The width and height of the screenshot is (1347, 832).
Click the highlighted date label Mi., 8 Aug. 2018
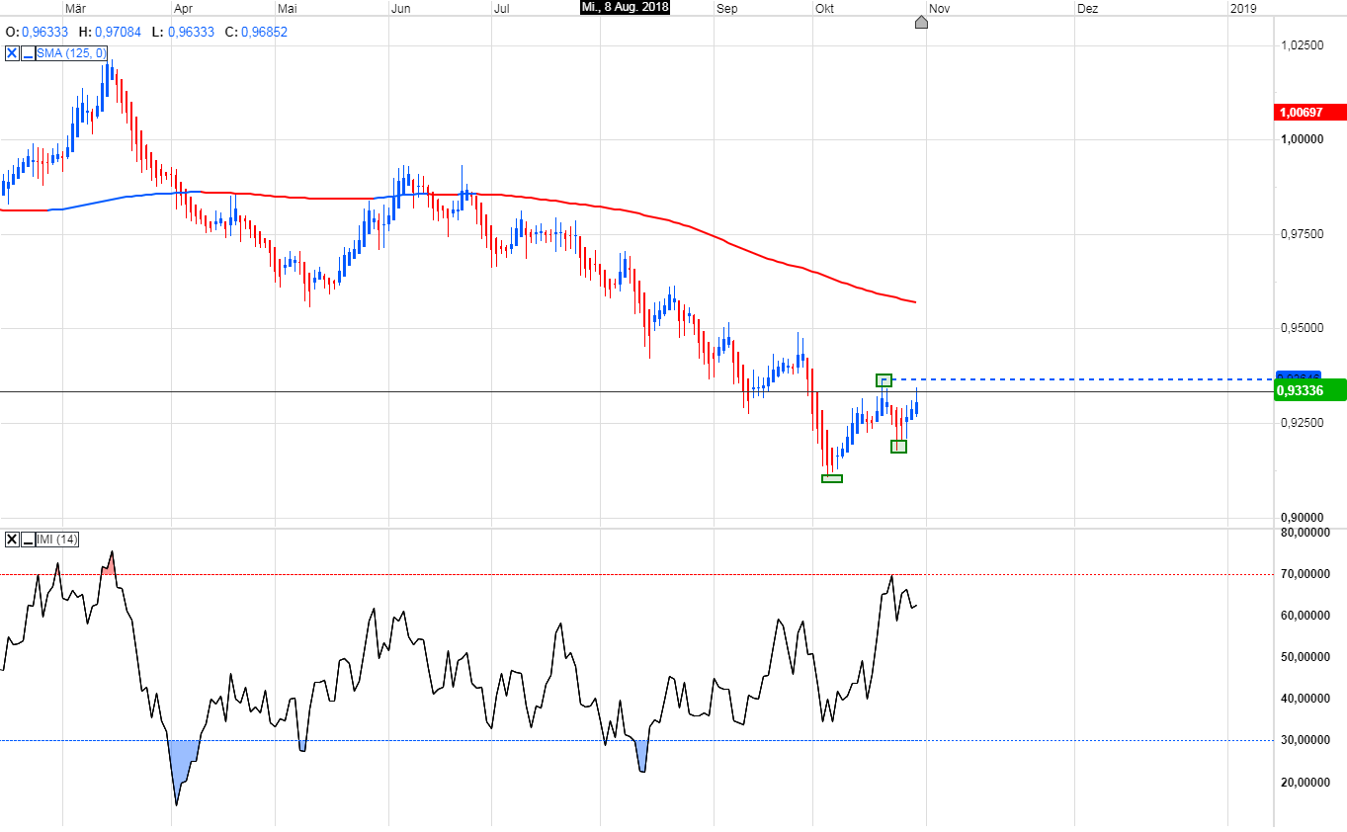pyautogui.click(x=625, y=8)
